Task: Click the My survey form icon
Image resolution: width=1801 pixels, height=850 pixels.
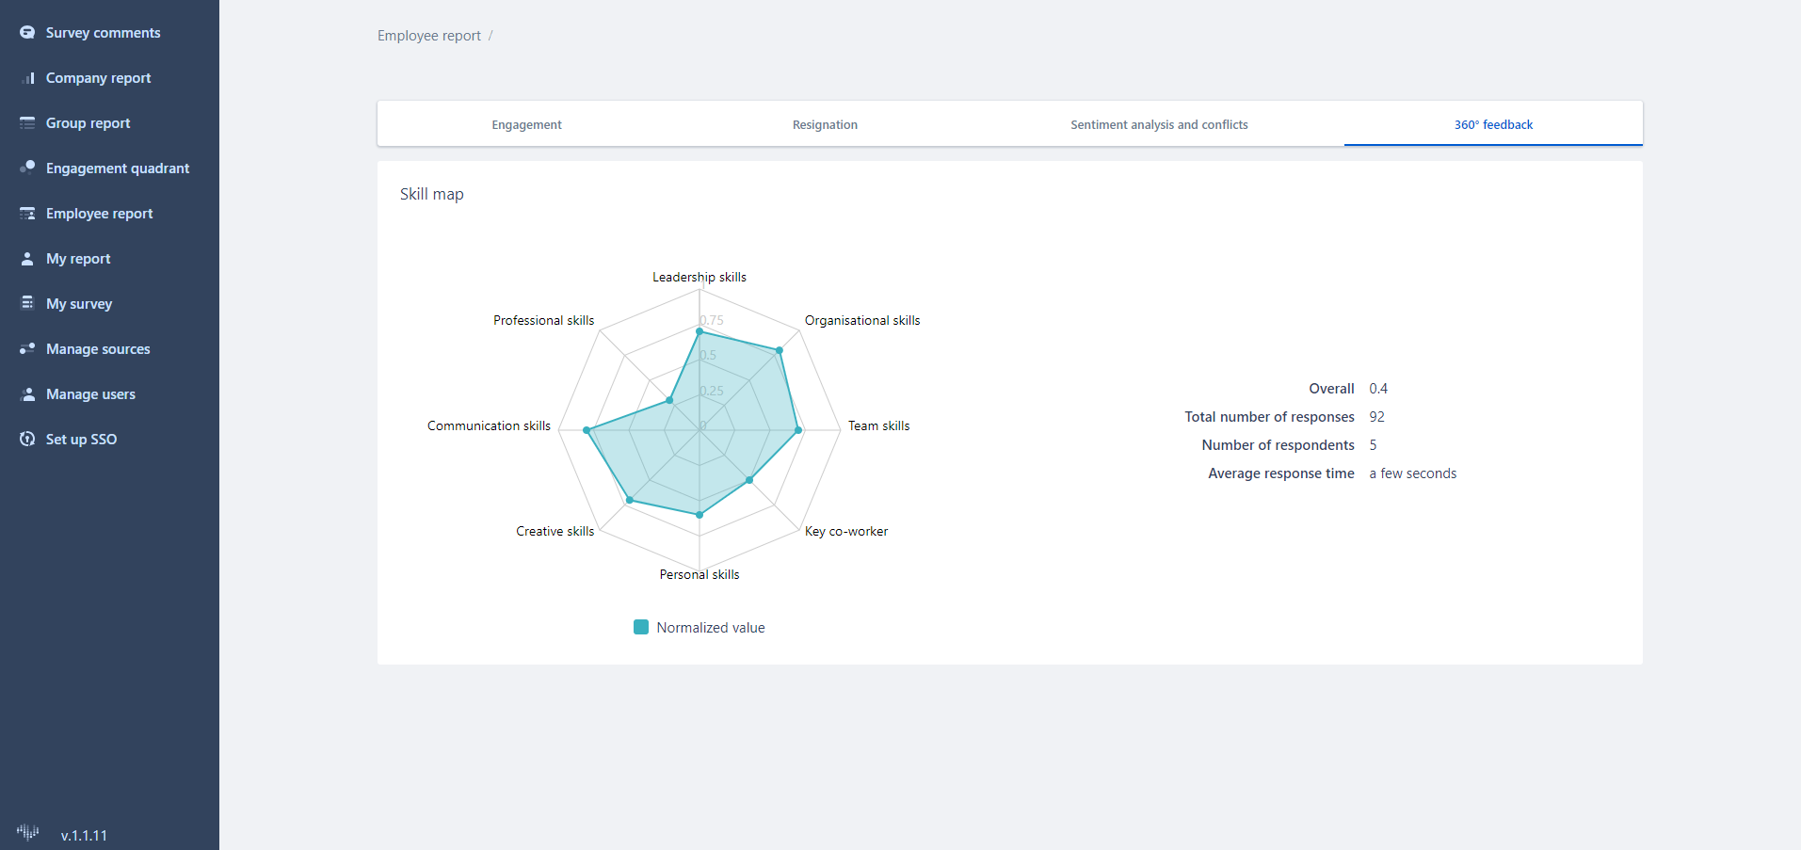Action: (27, 303)
